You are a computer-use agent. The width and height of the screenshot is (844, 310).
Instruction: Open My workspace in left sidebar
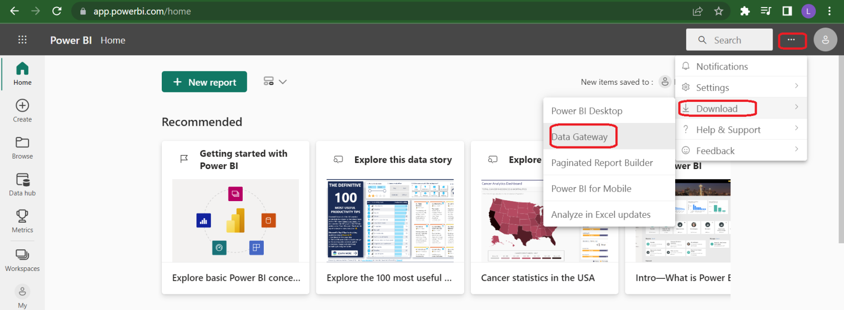(22, 296)
